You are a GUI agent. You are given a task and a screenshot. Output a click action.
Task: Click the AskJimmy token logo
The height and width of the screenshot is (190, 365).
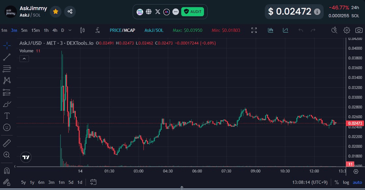point(10,12)
